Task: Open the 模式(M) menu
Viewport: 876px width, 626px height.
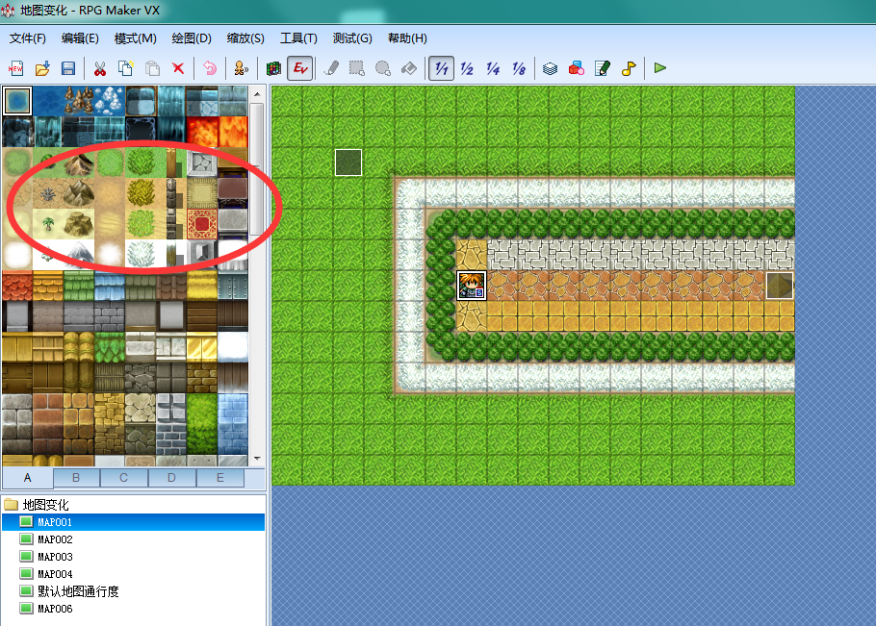Action: [x=135, y=38]
